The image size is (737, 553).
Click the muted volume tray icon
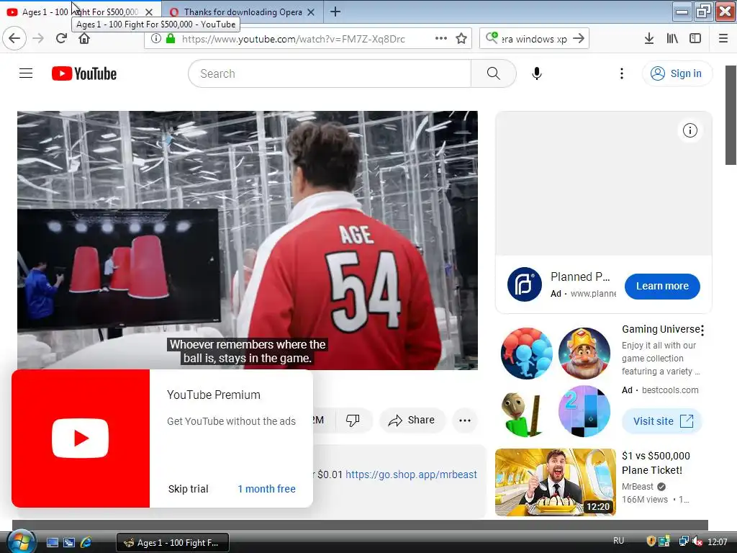point(697,541)
